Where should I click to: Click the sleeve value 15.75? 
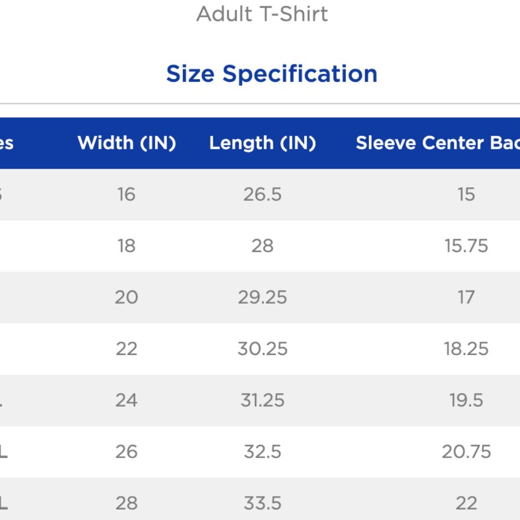click(466, 246)
